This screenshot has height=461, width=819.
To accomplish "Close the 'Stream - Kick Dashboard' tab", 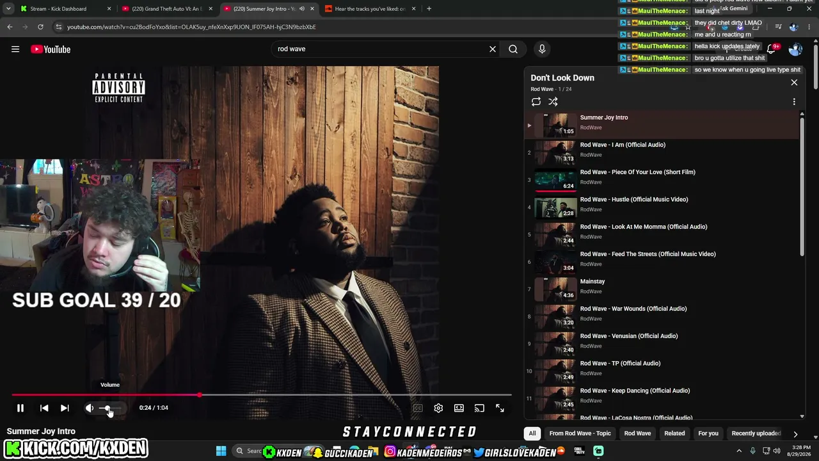I will 109,9.
